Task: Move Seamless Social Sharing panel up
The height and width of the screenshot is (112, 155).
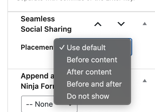Action: (x=98, y=24)
